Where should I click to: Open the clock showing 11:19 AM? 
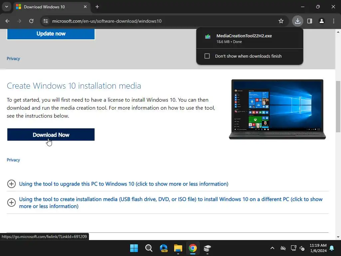coord(318,248)
